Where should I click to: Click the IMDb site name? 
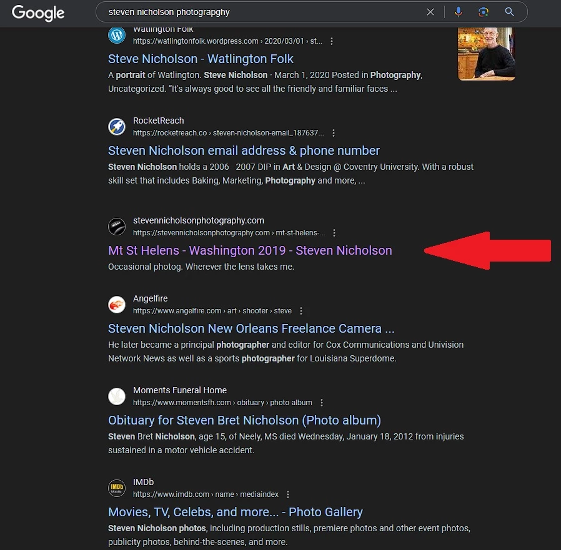pos(144,482)
